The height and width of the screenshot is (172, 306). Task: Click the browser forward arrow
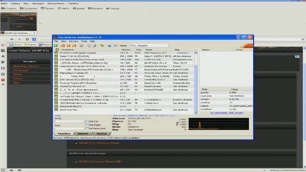pyautogui.click(x=19, y=39)
